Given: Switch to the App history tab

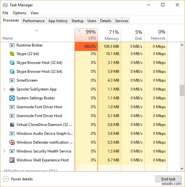Looking at the screenshot, I should (x=58, y=21).
